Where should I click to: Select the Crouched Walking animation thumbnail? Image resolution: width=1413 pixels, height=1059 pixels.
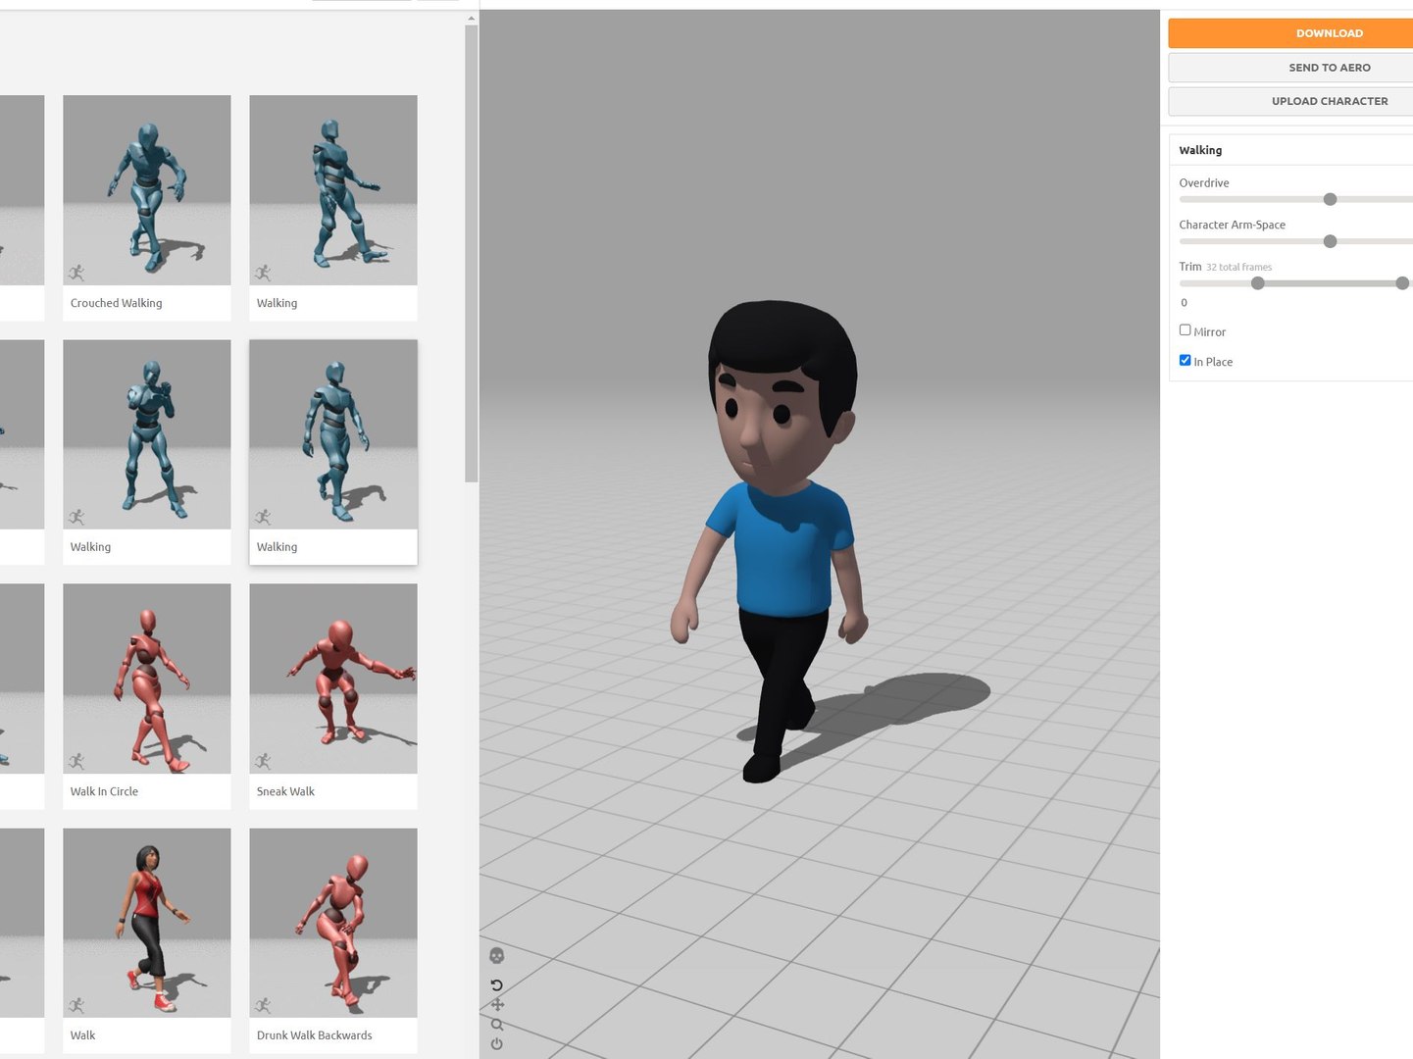147,190
